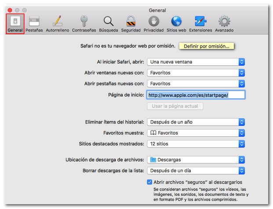Open the Extensiones preferences pane
Viewport: 273px width, 209px height.
tap(200, 24)
